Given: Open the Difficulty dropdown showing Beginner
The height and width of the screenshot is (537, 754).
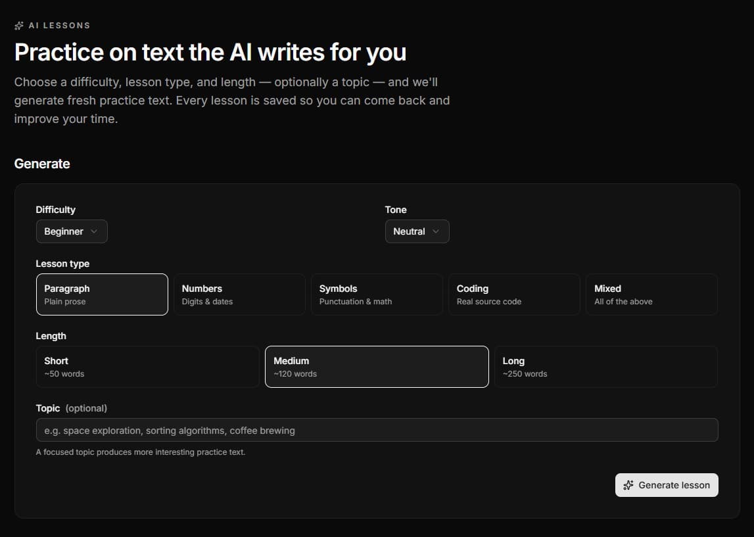Looking at the screenshot, I should (72, 231).
